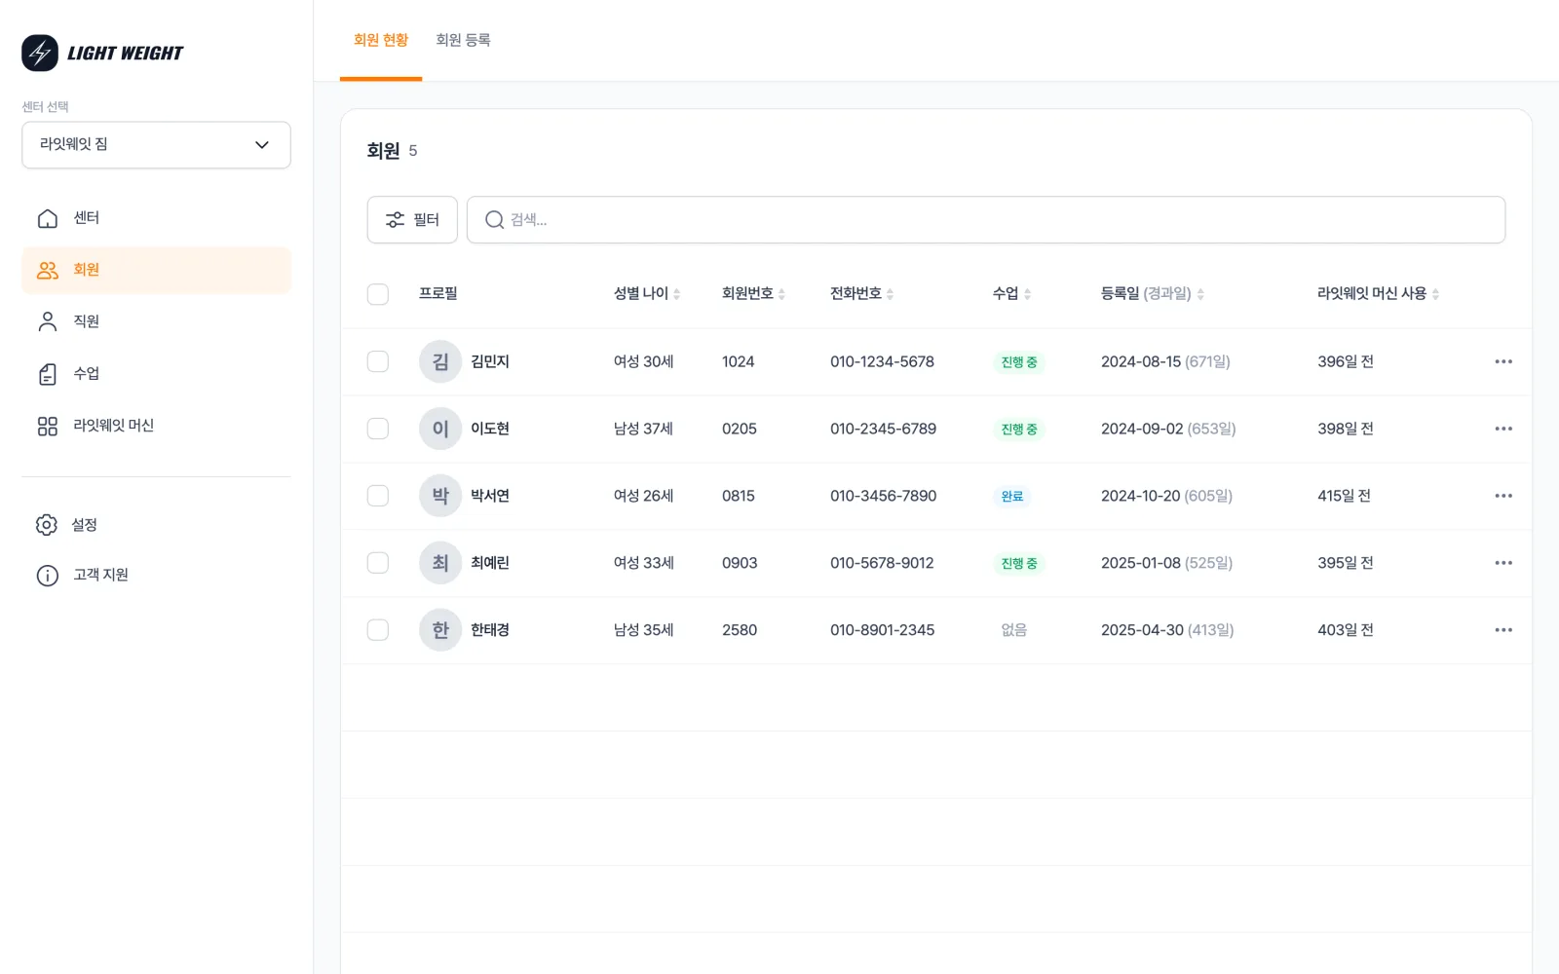Click registration date 2025-01-08
Screen dimensions: 1559x974
1140,563
